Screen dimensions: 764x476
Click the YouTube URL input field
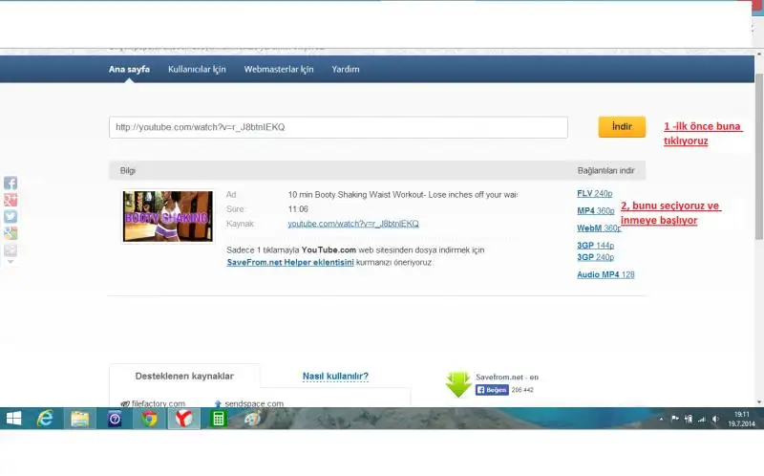tap(338, 127)
